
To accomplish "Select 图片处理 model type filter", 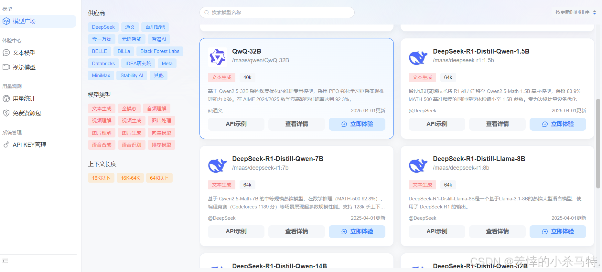I will coord(161,121).
